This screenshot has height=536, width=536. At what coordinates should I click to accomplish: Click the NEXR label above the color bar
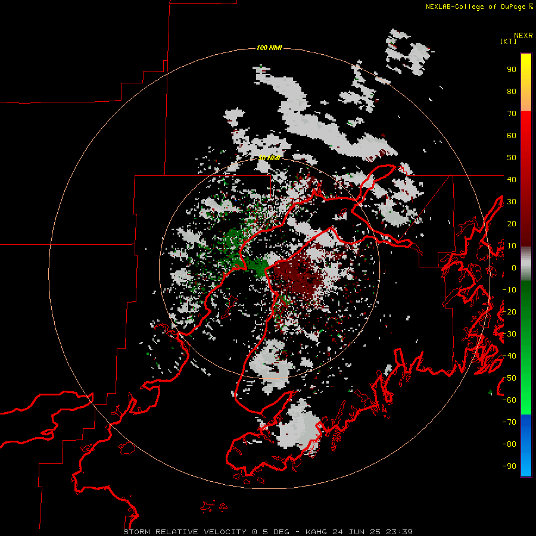click(523, 36)
